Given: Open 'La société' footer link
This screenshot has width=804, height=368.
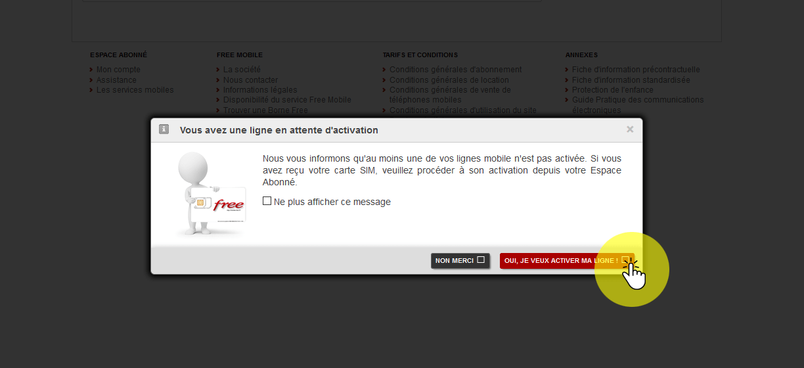Looking at the screenshot, I should [x=242, y=70].
